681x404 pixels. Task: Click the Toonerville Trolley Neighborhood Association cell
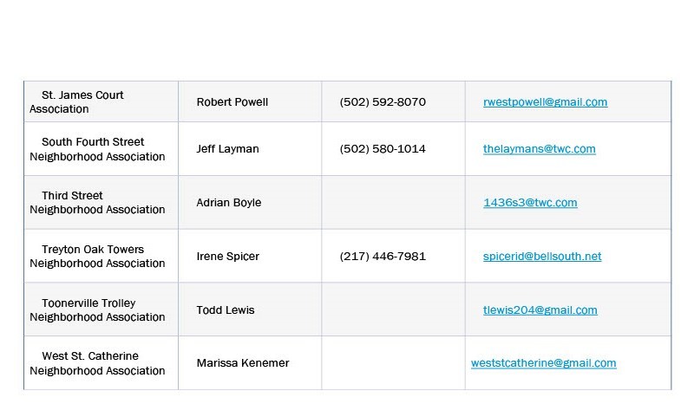pyautogui.click(x=96, y=310)
